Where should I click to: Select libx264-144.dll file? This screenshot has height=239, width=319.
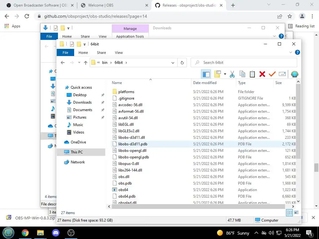130,170
